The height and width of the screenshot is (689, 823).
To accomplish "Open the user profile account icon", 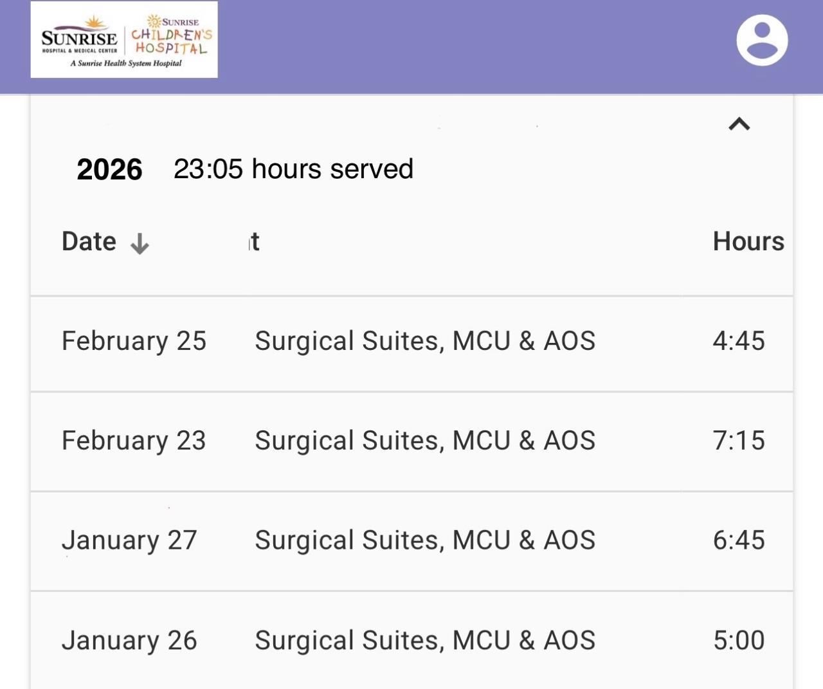I will (762, 41).
